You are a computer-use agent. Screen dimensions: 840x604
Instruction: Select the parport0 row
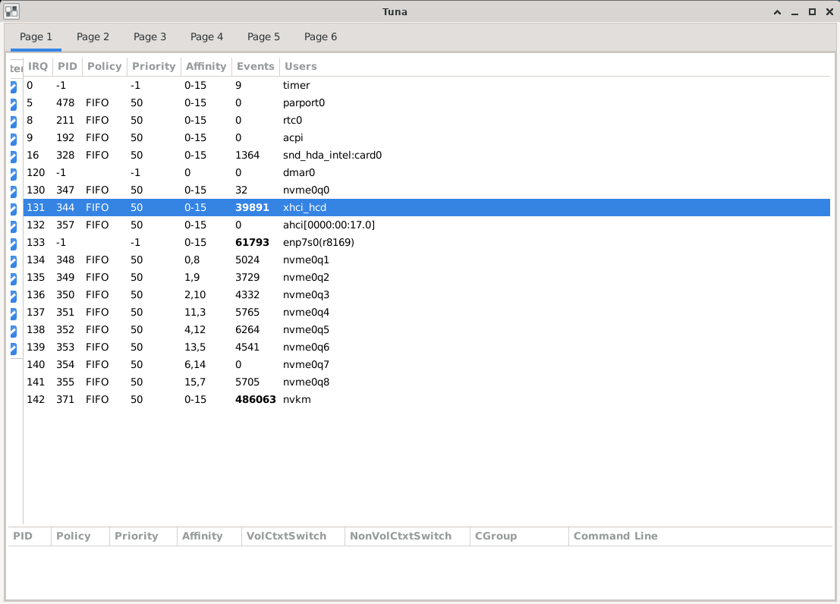point(426,103)
